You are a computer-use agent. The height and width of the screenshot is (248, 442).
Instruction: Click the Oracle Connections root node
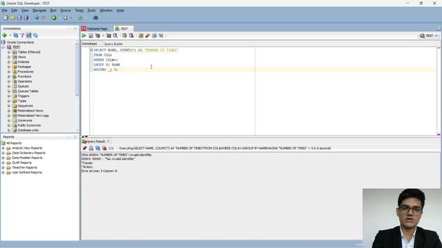(x=20, y=42)
